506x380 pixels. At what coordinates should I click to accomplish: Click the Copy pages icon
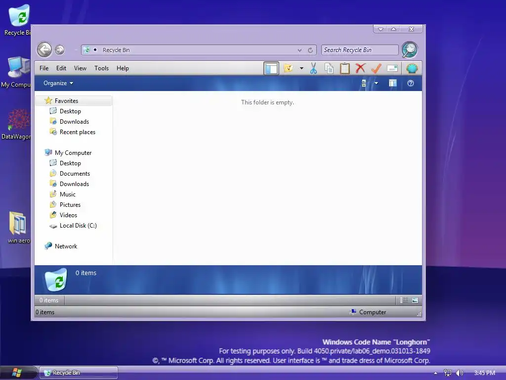pos(329,68)
